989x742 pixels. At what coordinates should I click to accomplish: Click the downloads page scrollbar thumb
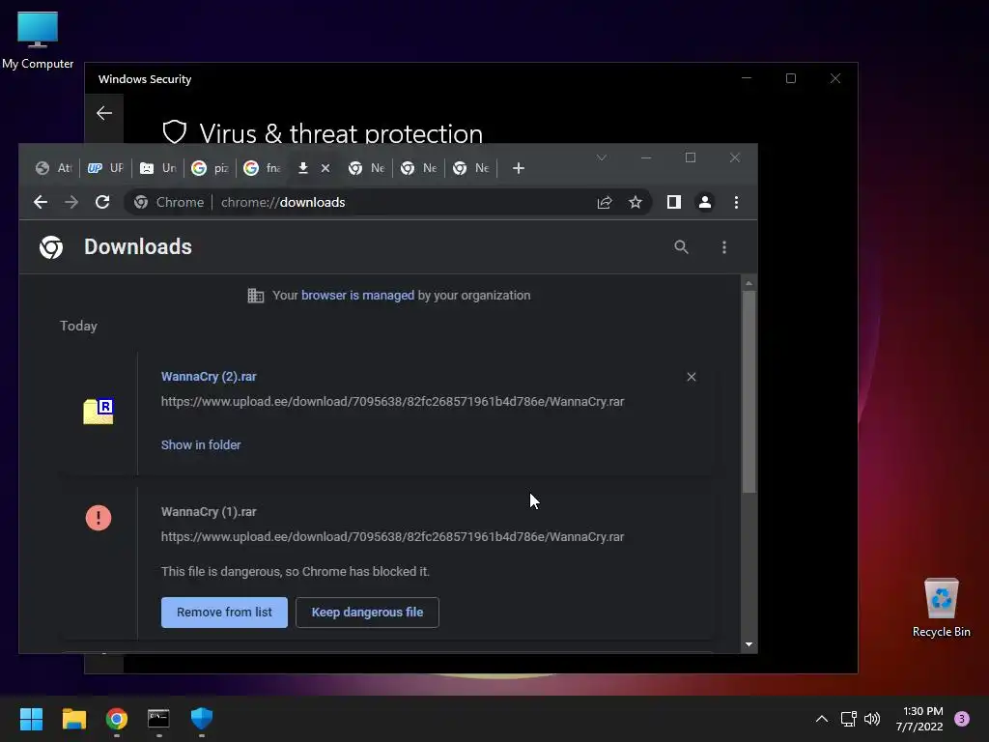point(749,391)
